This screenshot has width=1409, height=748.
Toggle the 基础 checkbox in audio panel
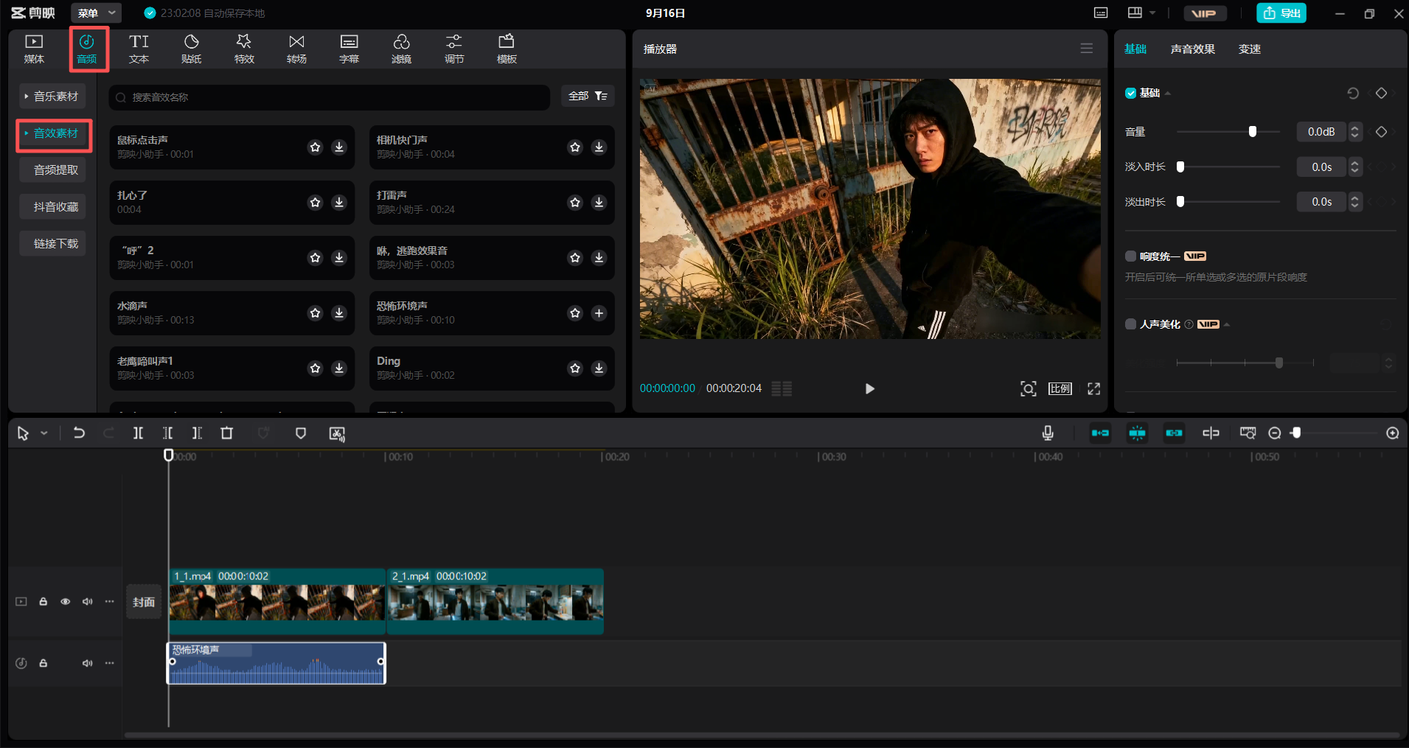pyautogui.click(x=1130, y=94)
